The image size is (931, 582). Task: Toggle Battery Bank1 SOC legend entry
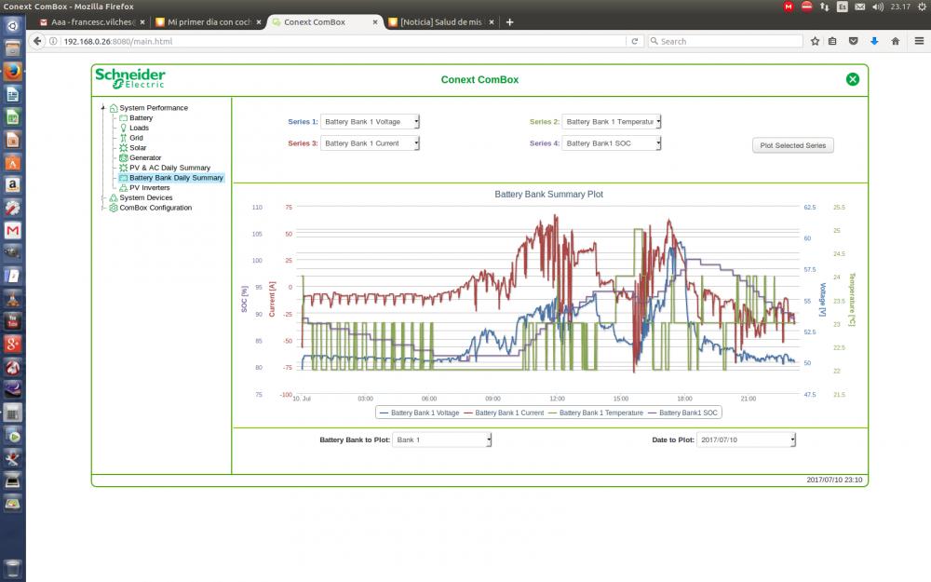[682, 413]
